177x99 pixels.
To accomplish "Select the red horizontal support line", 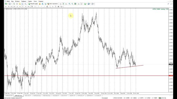I will click(x=87, y=76).
